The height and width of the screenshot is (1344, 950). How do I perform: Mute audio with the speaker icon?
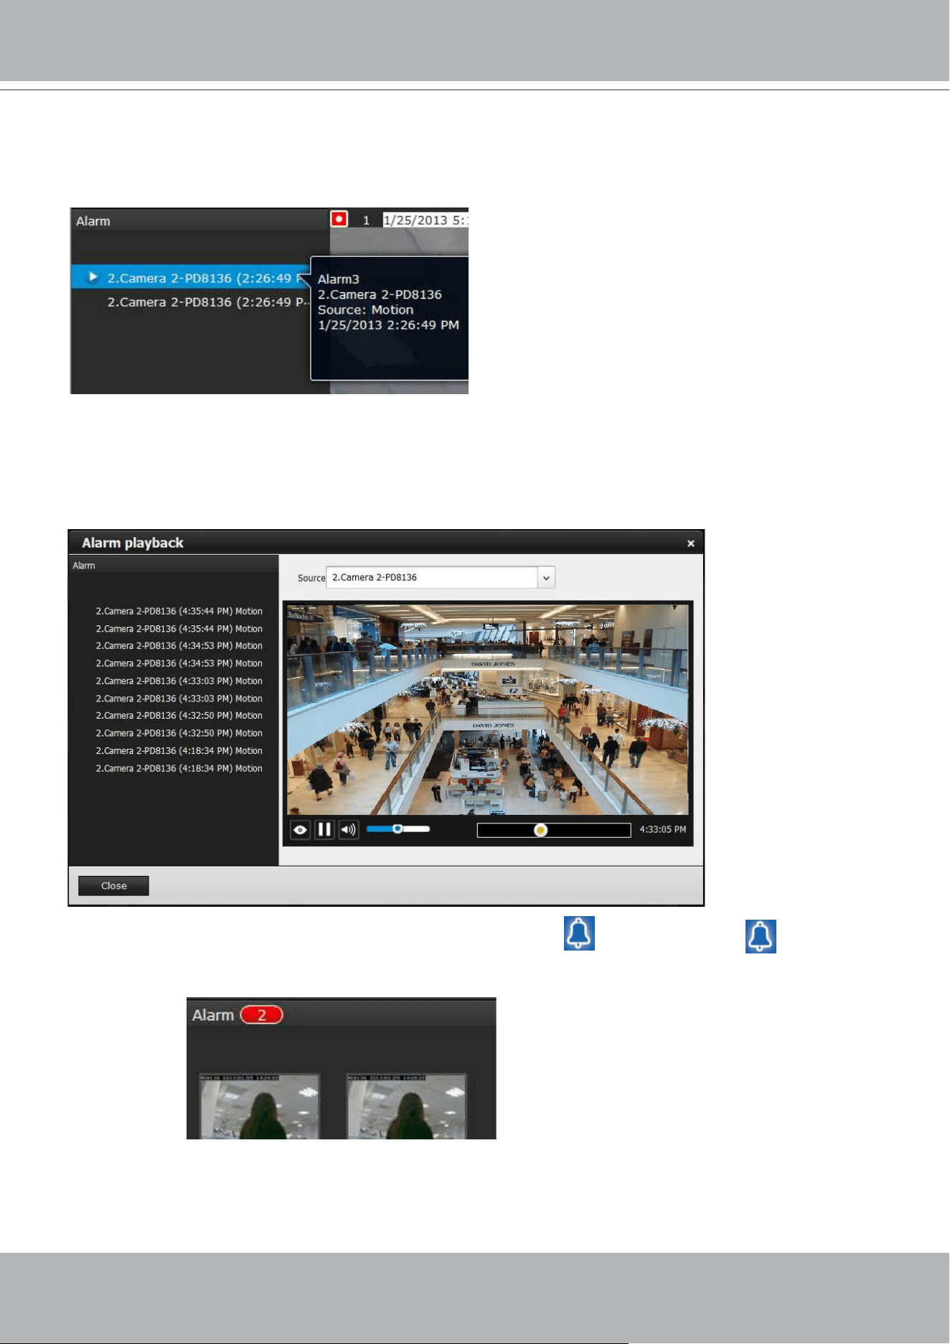349,830
